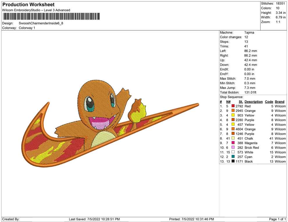Image resolution: width=288 pixels, height=222 pixels.
Task: Click the 'Stop Sequence:' label
Action: pos(232,97)
